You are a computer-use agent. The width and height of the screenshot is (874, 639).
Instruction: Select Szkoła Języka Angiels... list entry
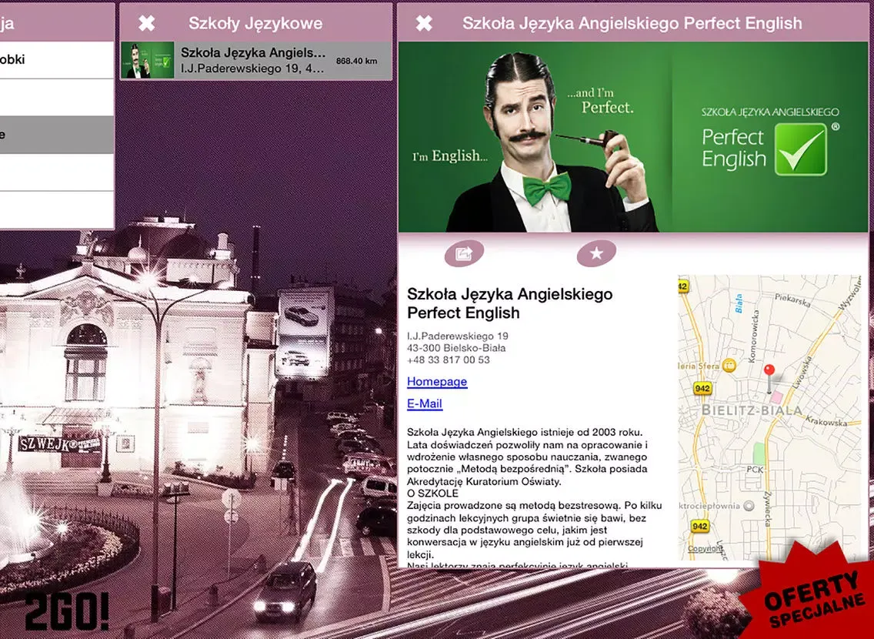coord(256,61)
